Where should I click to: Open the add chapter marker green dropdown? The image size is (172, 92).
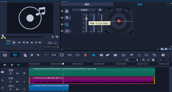[18, 65]
